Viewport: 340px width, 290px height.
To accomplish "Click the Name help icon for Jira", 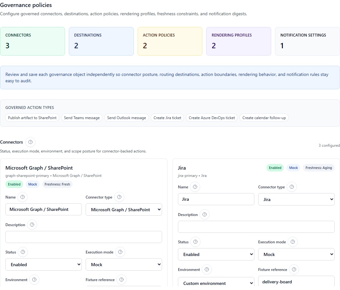I will point(195,187).
